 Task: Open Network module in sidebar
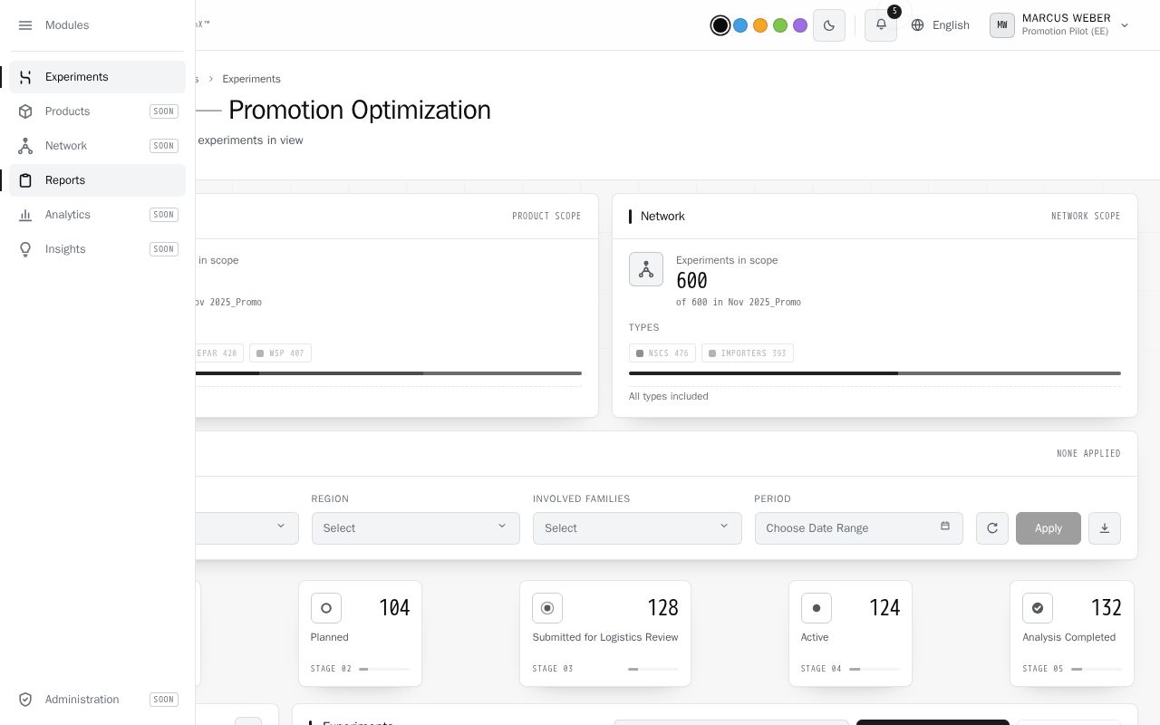point(98,146)
